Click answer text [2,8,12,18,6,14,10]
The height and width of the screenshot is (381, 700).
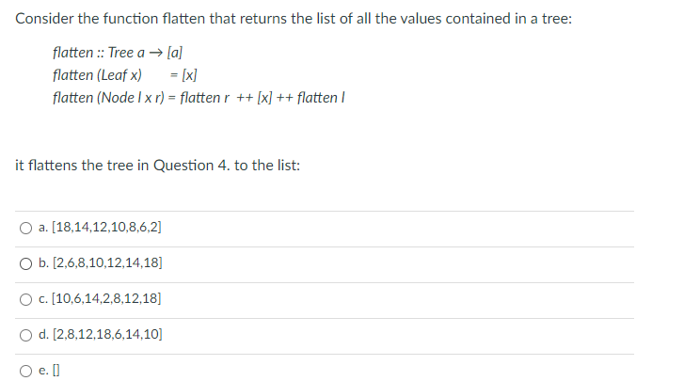point(107,334)
